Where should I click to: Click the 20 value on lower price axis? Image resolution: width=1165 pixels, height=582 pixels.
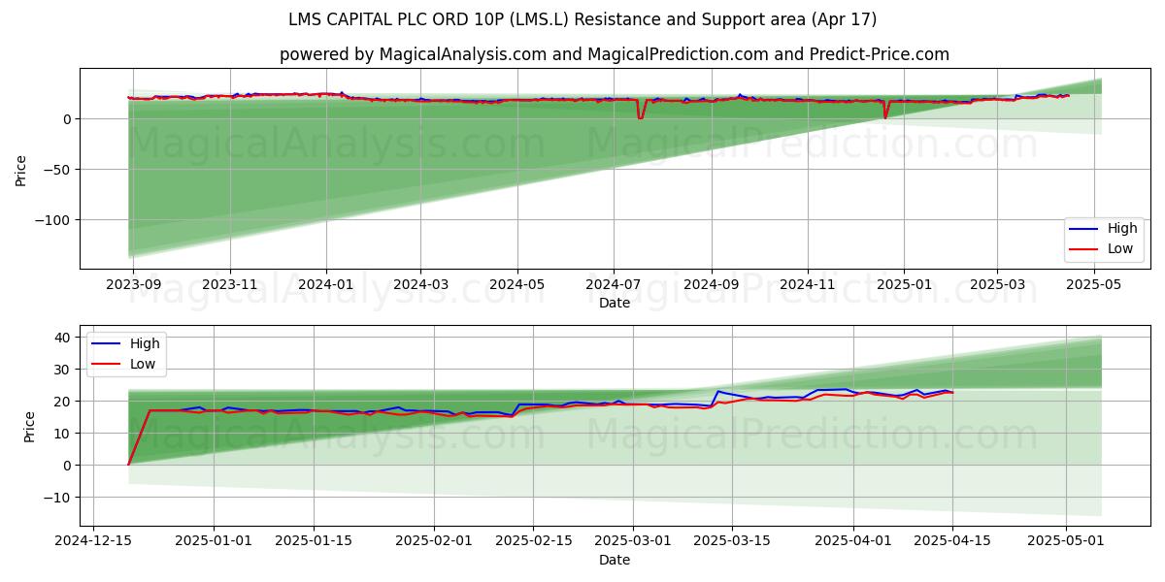63,402
